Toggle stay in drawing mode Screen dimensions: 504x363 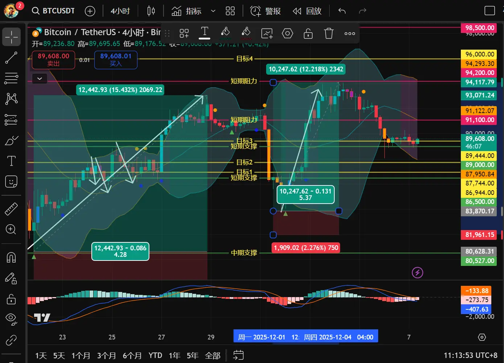(x=11, y=278)
